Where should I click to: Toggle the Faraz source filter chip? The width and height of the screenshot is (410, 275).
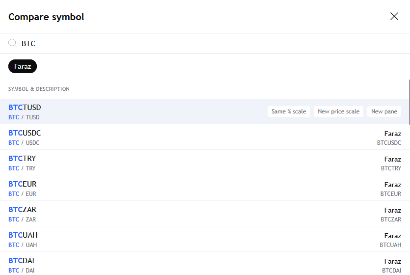(23, 66)
